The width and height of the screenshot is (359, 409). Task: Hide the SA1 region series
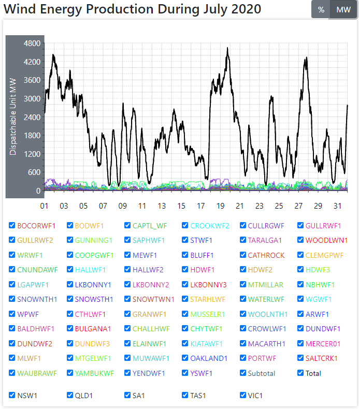point(128,395)
